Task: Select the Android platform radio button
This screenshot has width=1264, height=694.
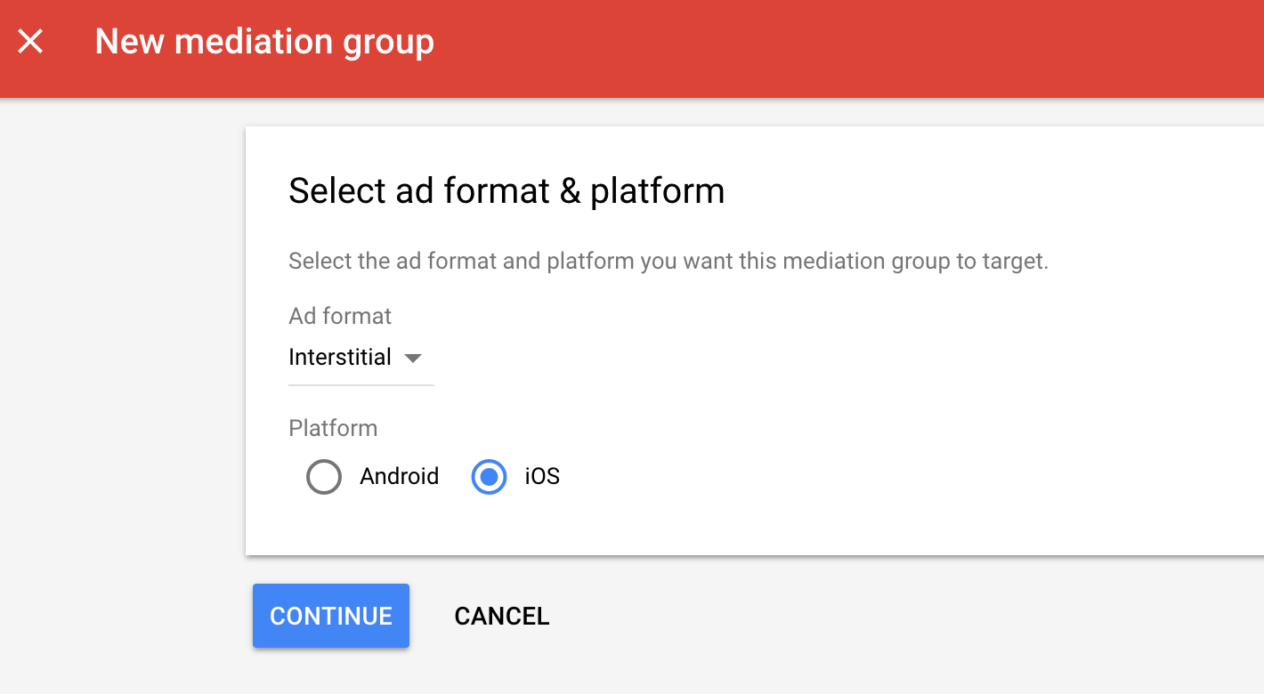Action: [324, 477]
